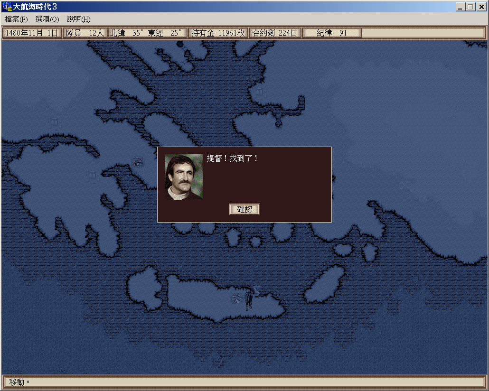Click the 持有金 11961枚 gold panel
489x391 pixels.
pos(218,33)
